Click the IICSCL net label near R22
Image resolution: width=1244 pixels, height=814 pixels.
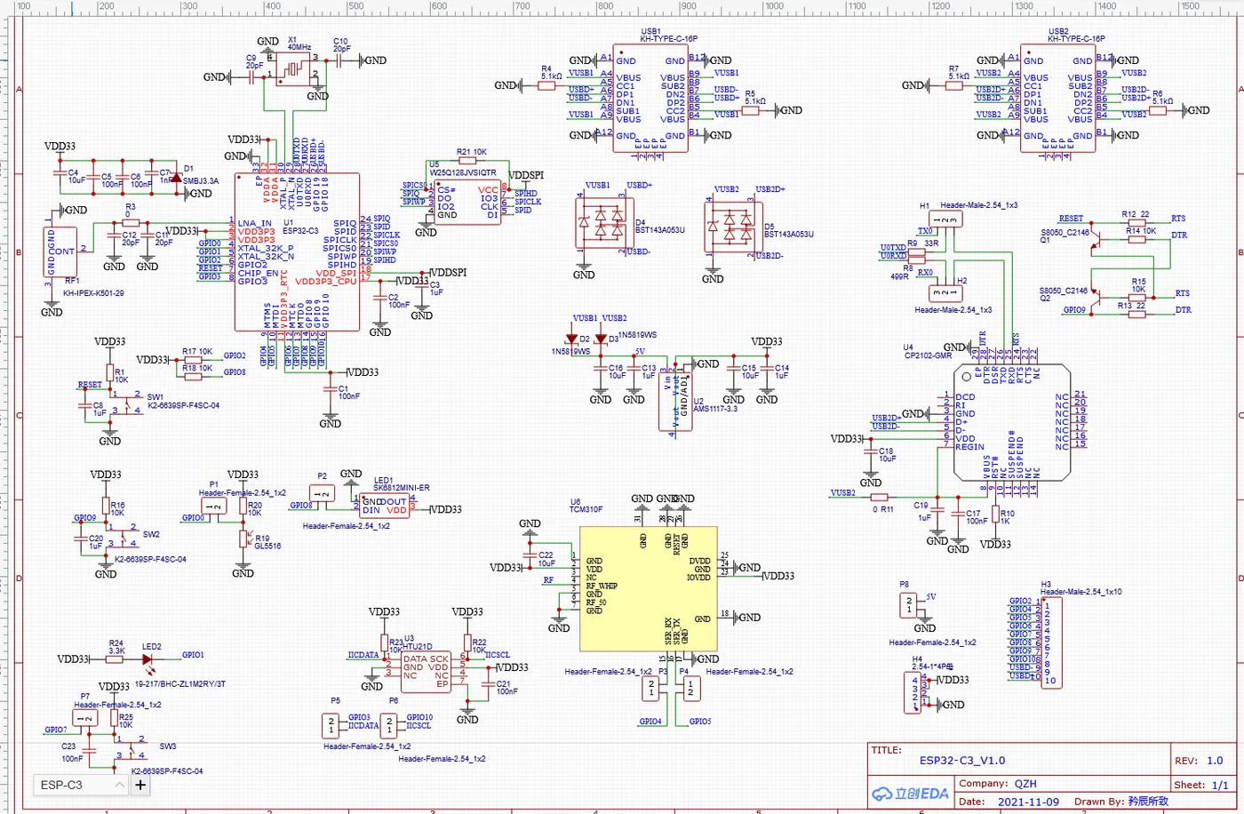point(498,655)
